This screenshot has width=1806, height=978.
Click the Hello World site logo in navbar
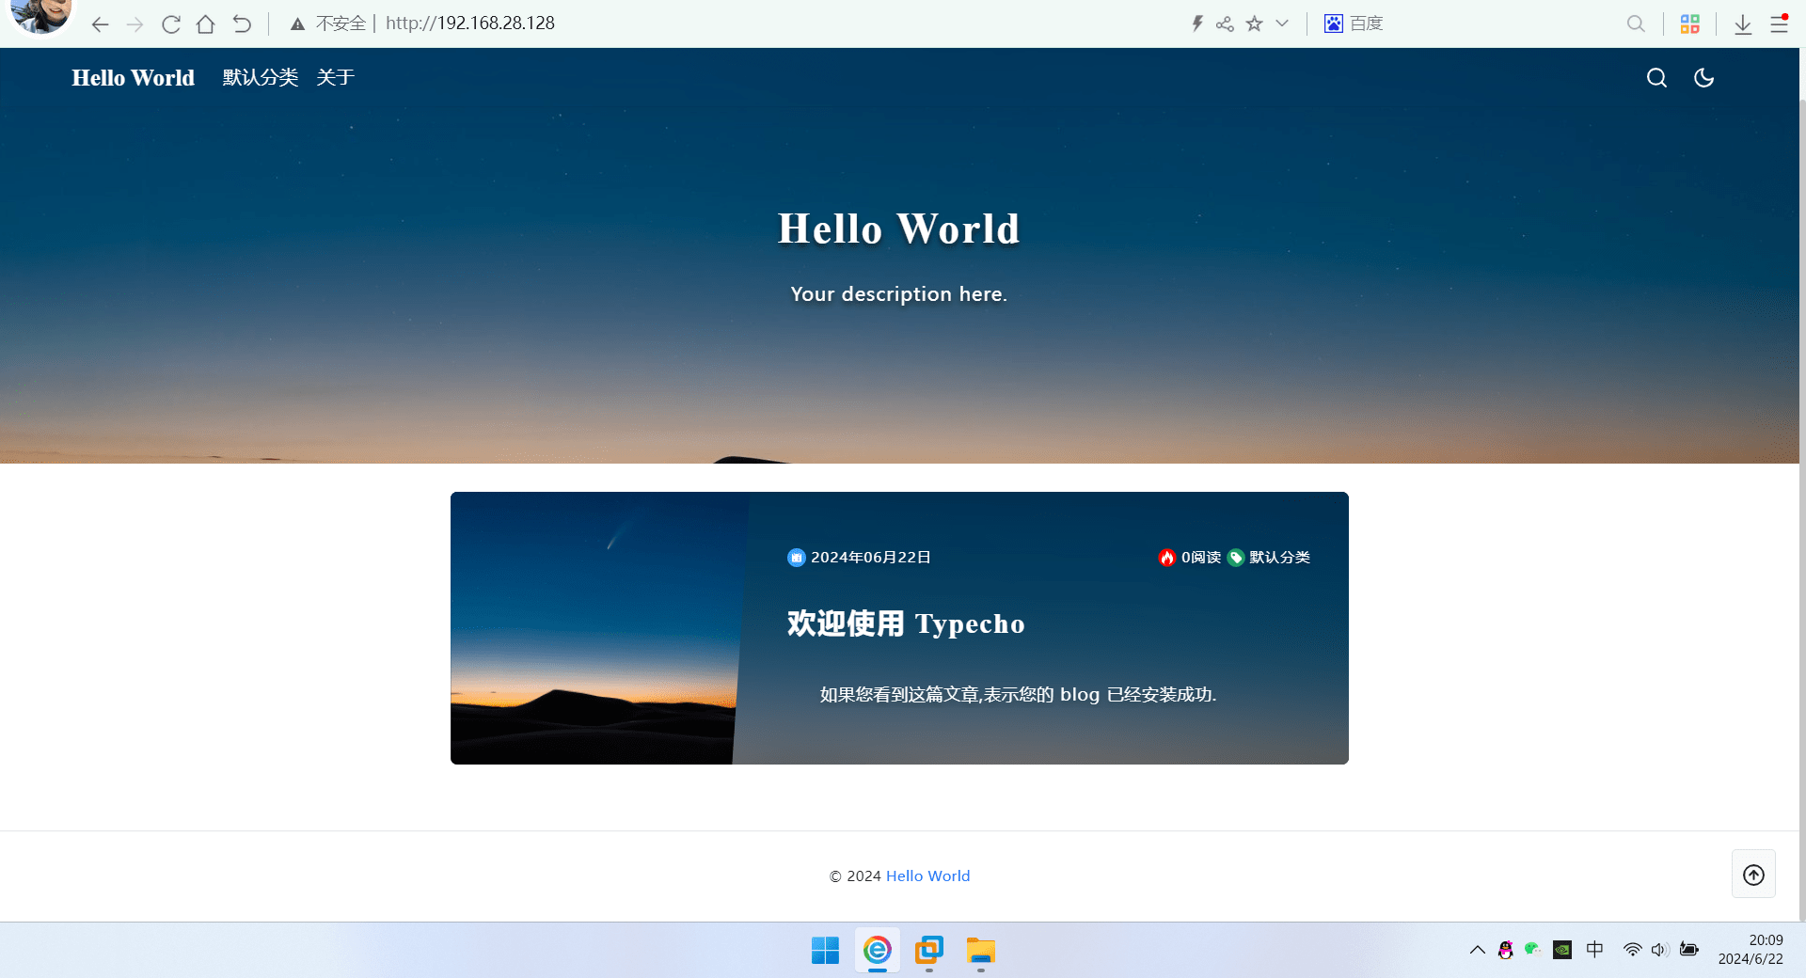click(x=133, y=78)
